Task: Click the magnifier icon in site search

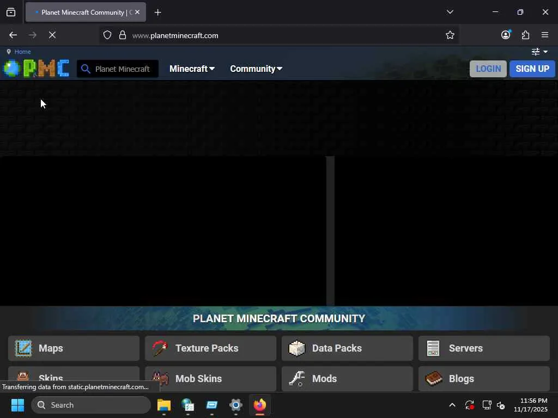Action: tap(86, 69)
